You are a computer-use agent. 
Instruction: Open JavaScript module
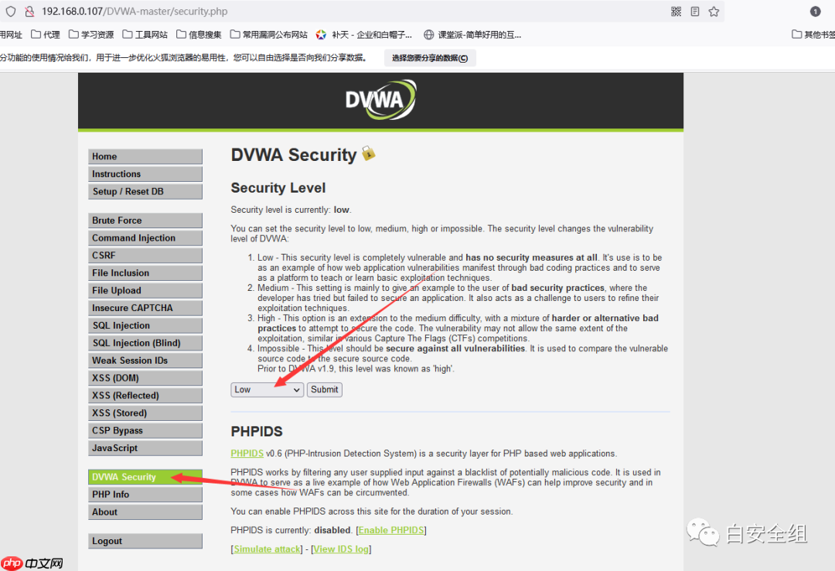point(145,448)
